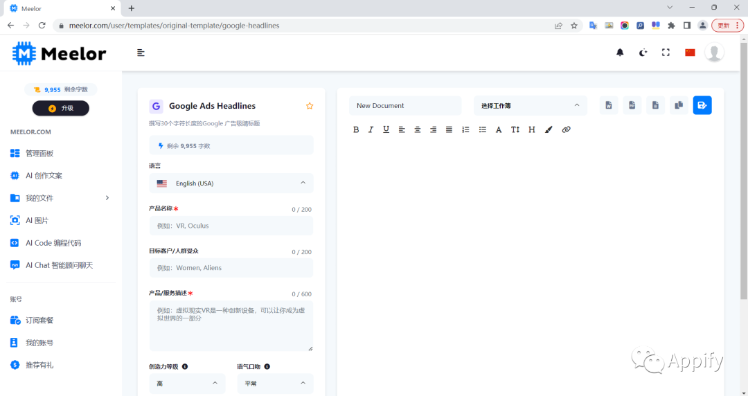Apply heading 'H' format
748x396 pixels.
point(531,129)
